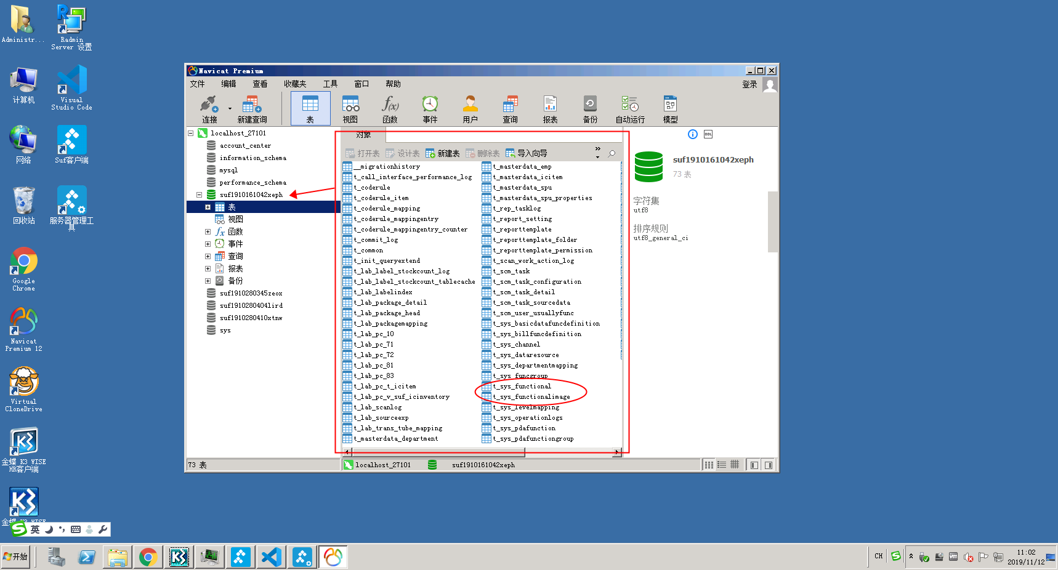Collapse the suf1910161042xeph database node
This screenshot has height=570, width=1058.
tap(199, 195)
